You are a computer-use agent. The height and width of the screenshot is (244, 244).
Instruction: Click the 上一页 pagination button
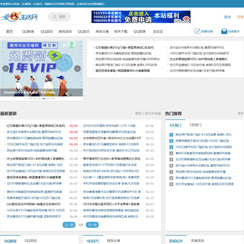tap(69, 225)
